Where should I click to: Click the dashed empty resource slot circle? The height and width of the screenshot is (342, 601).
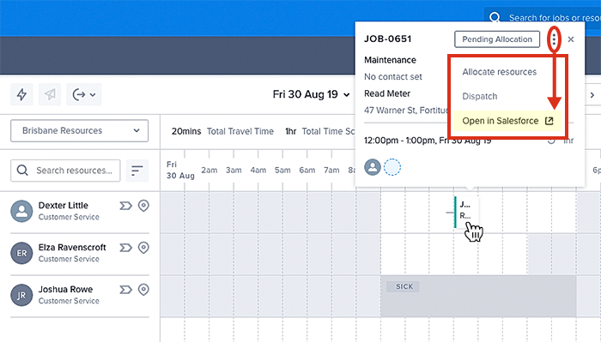(x=392, y=167)
